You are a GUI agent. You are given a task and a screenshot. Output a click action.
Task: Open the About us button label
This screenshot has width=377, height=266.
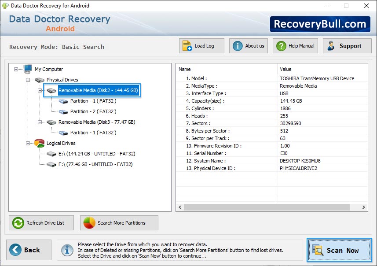255,46
